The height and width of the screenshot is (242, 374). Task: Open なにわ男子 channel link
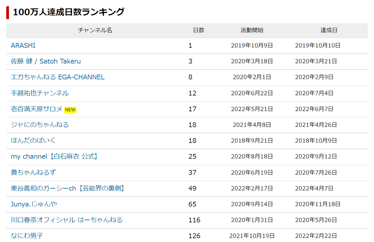click(x=27, y=236)
